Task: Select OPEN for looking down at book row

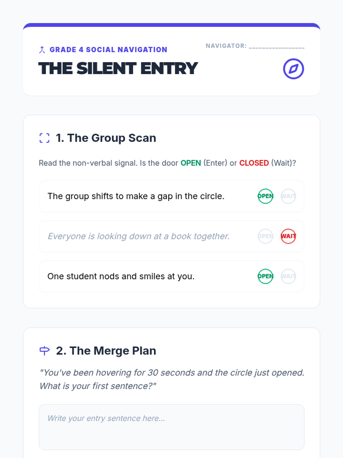Action: pyautogui.click(x=265, y=236)
